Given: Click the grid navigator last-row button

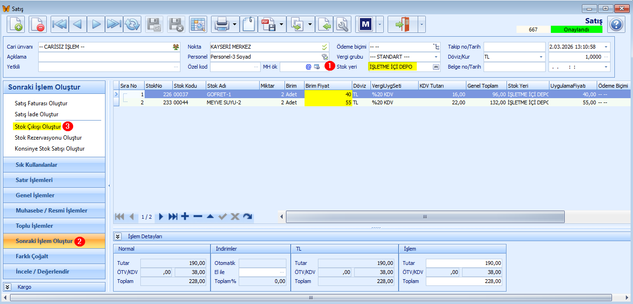Looking at the screenshot, I should 173,216.
